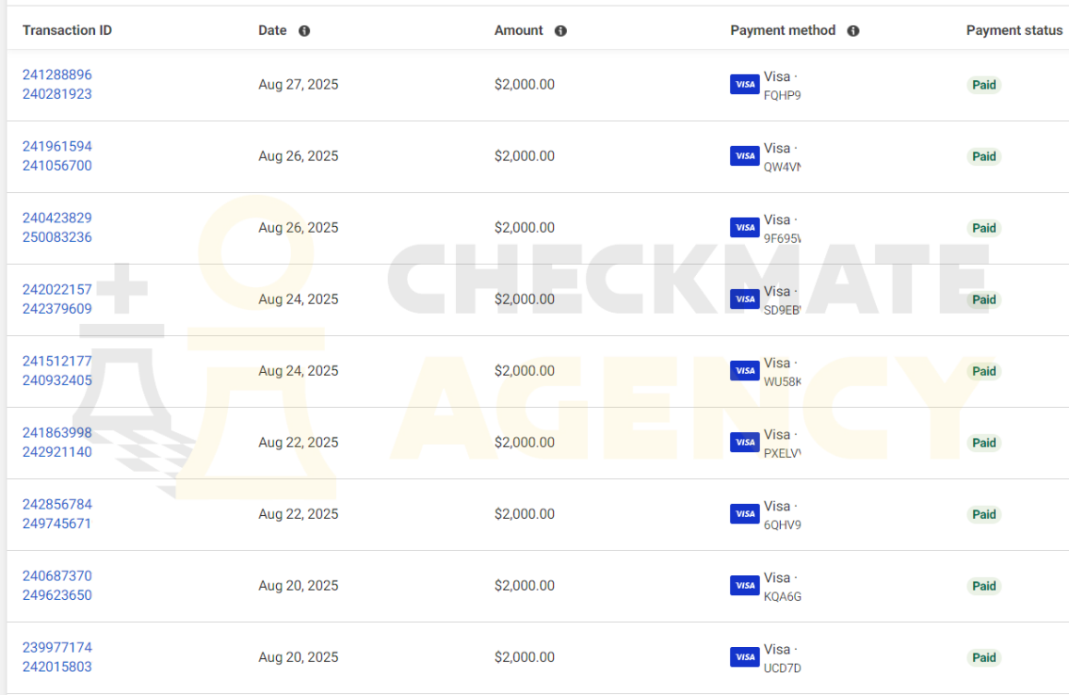This screenshot has height=695, width=1069.
Task: Click the Visa card icon for UCD7D payment
Action: coord(744,657)
